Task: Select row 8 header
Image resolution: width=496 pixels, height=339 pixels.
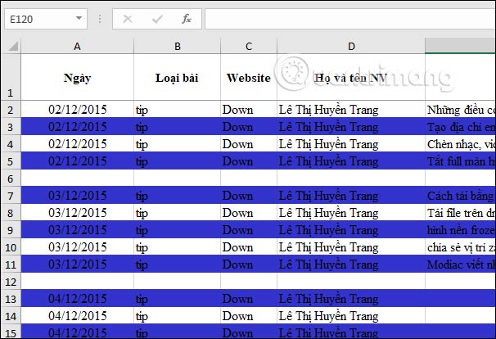Action: 11,212
